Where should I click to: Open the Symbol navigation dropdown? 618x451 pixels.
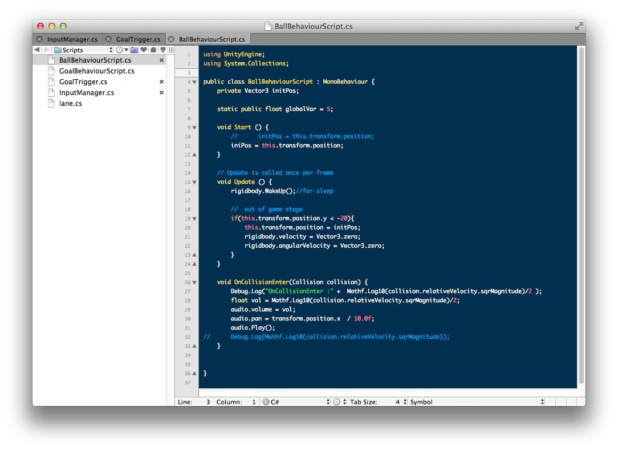[x=476, y=401]
